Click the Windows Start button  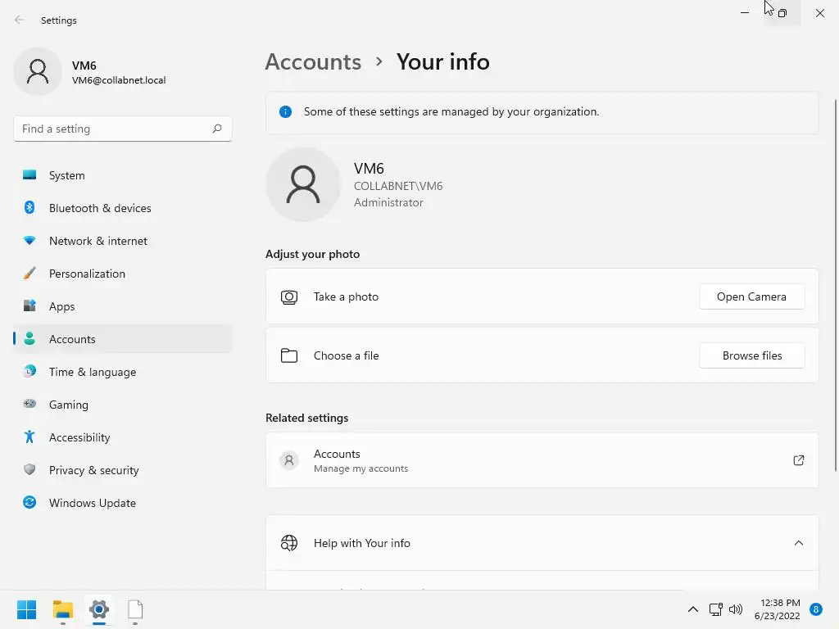click(27, 609)
